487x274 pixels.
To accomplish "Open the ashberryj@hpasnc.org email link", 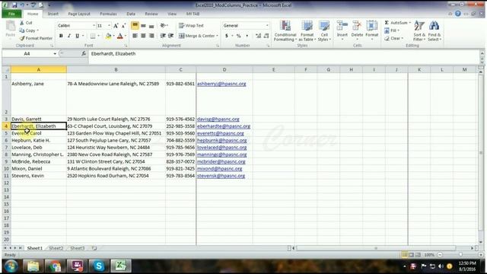I will 221,84.
